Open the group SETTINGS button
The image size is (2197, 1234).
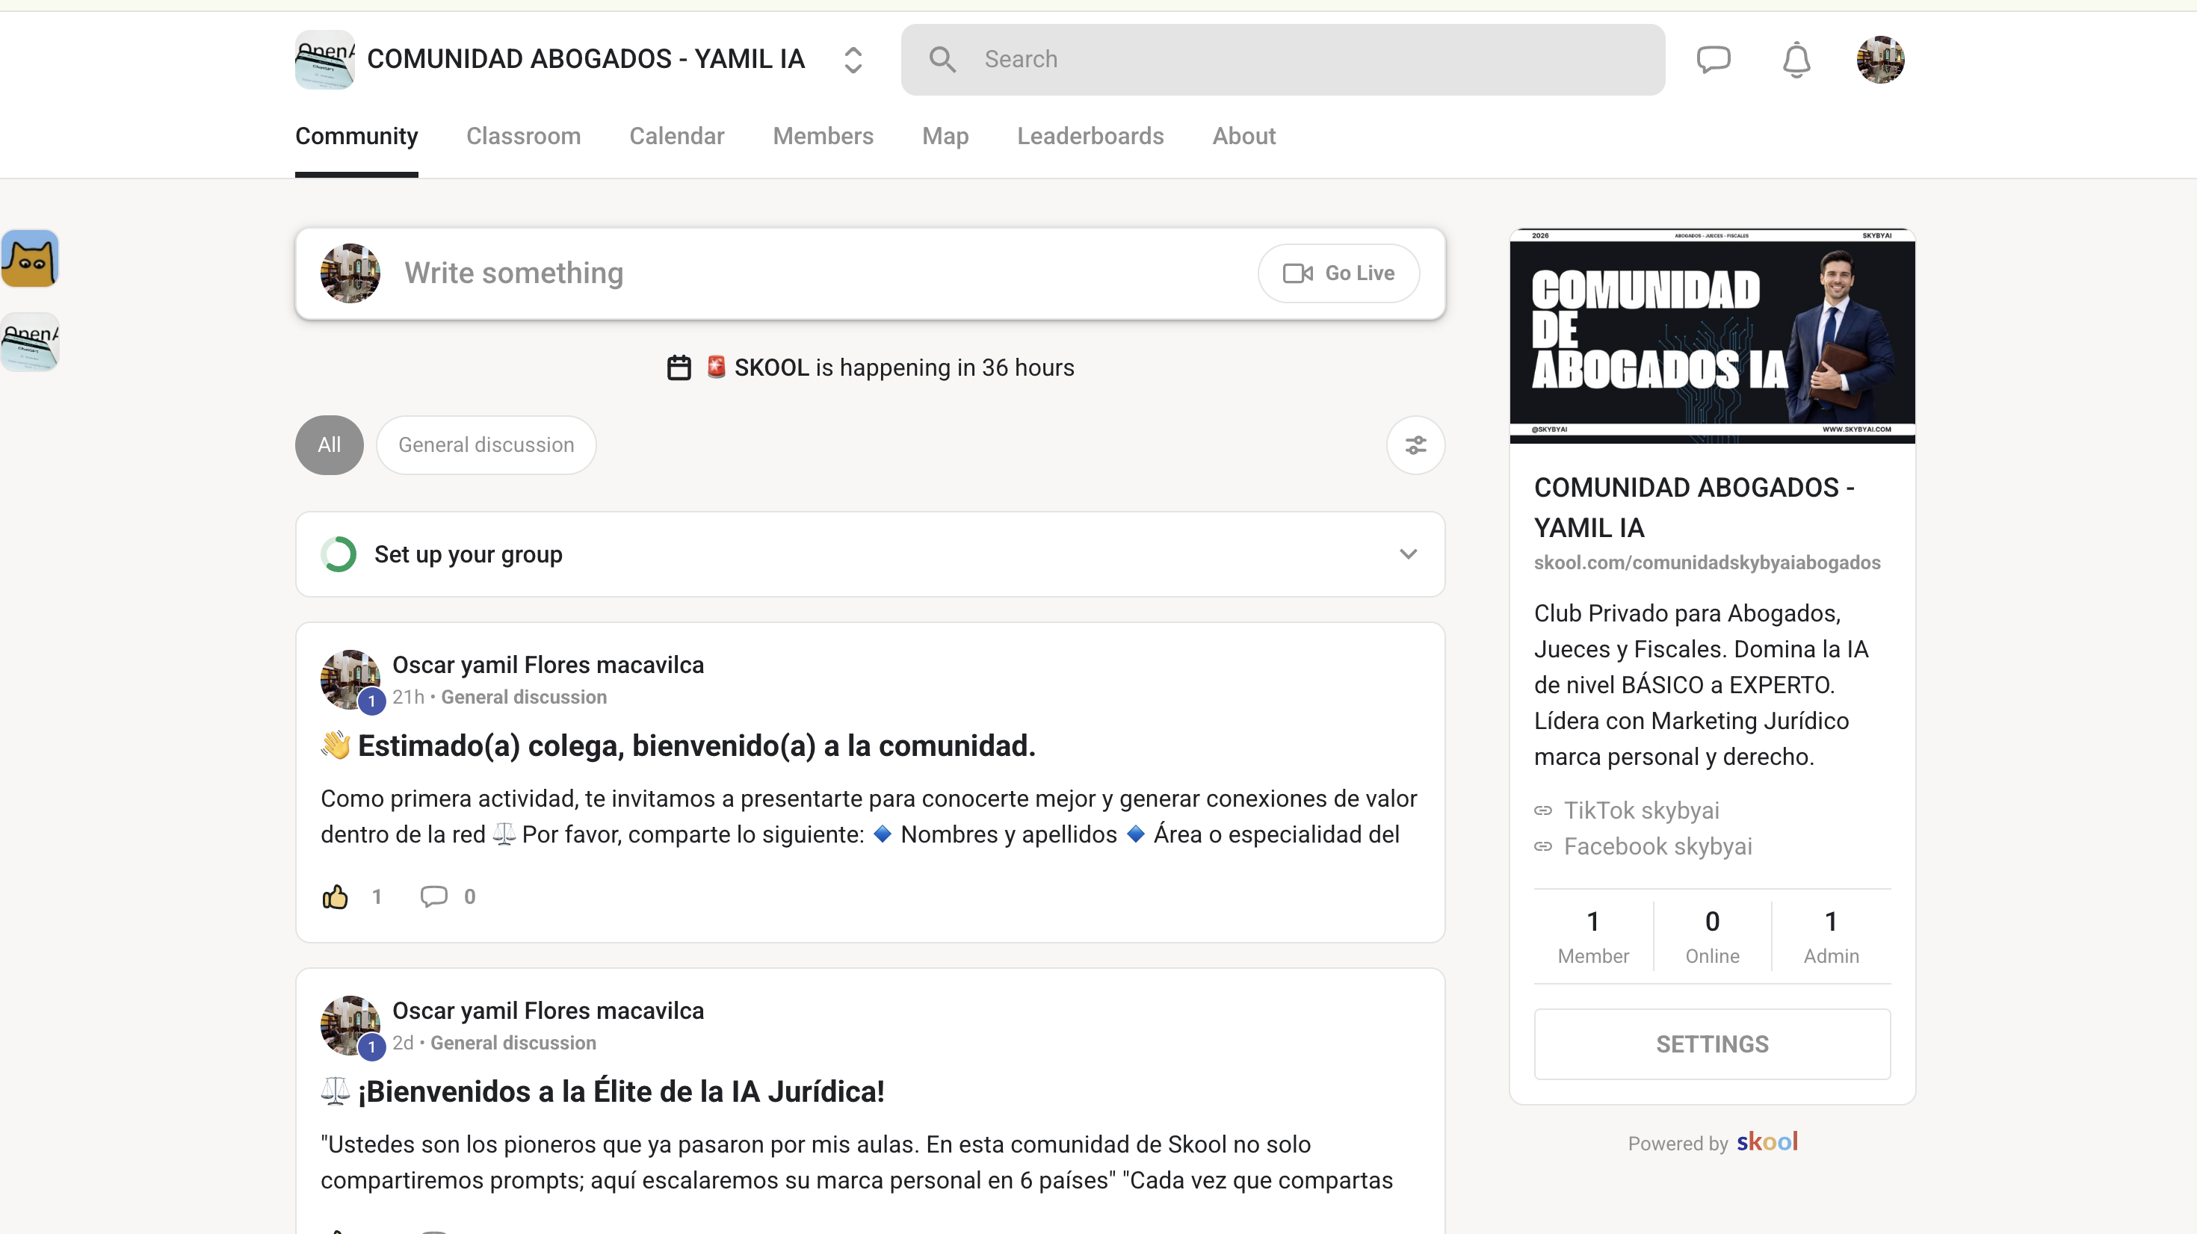[1712, 1044]
